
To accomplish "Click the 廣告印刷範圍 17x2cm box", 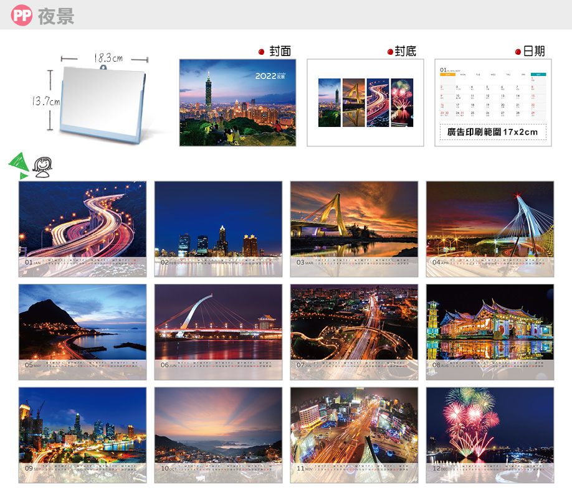I will tap(493, 132).
